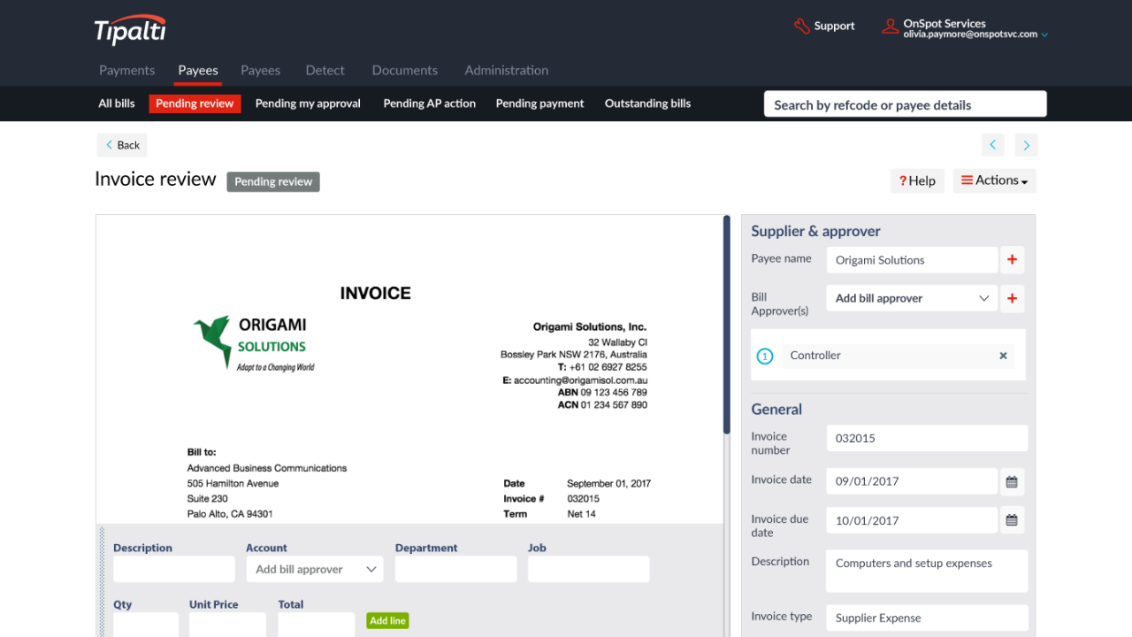This screenshot has width=1132, height=637.
Task: Click the refcode search field
Action: coord(905,104)
